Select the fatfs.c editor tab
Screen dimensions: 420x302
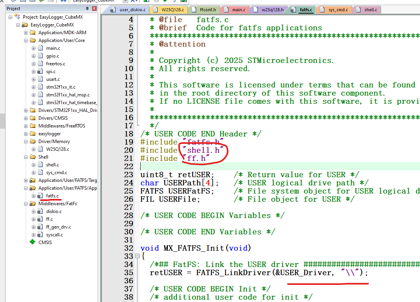pyautogui.click(x=303, y=10)
